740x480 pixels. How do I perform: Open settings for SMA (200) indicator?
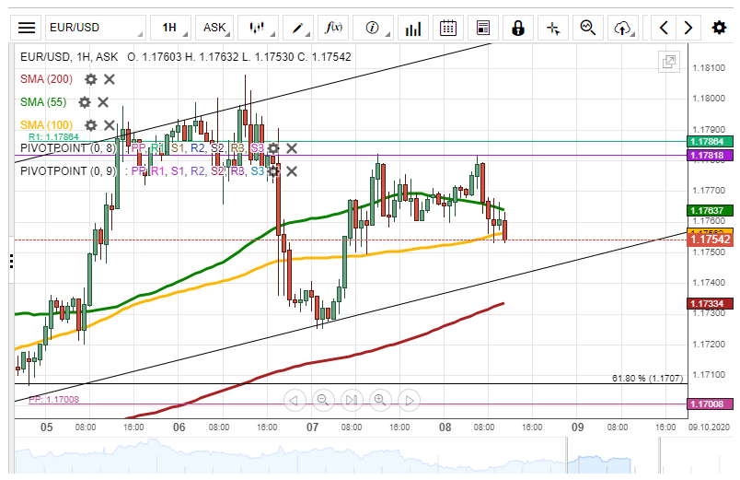pos(91,79)
